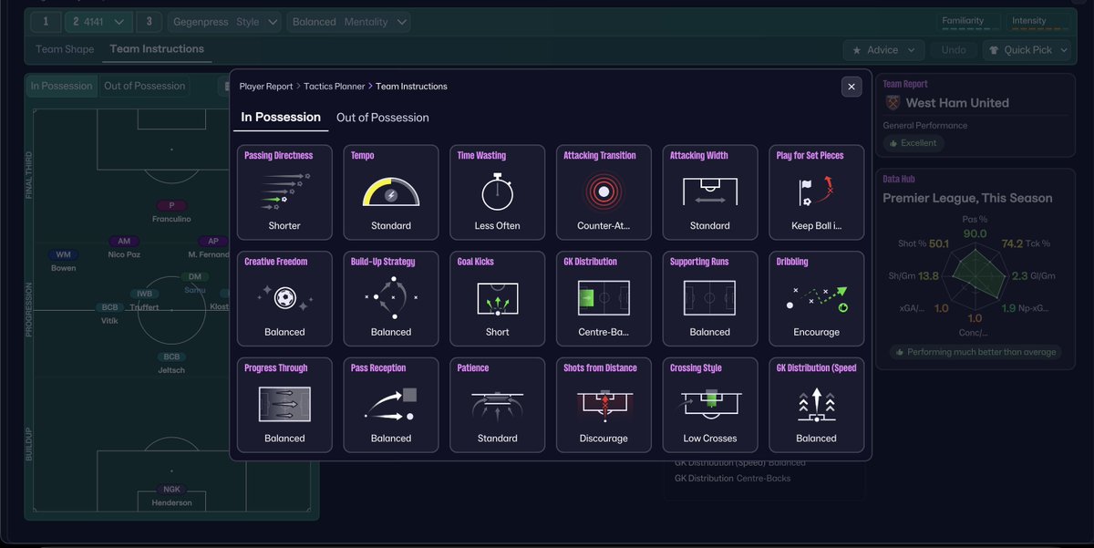Click the Tck % 74.2 stat
This screenshot has width=1094, height=548.
coord(1026,243)
